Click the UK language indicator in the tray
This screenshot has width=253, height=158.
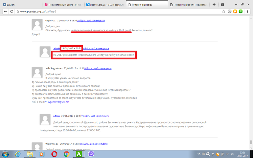(199, 153)
